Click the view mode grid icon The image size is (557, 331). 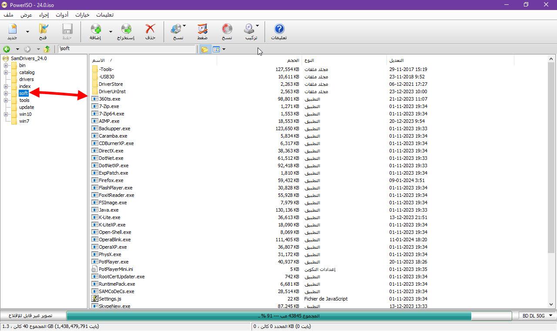click(216, 49)
